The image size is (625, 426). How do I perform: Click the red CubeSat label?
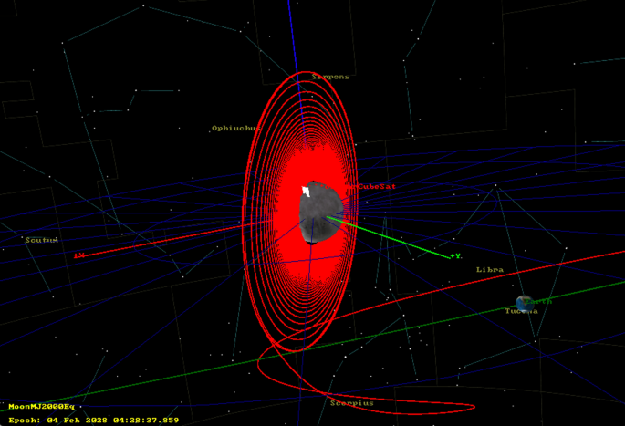(376, 186)
